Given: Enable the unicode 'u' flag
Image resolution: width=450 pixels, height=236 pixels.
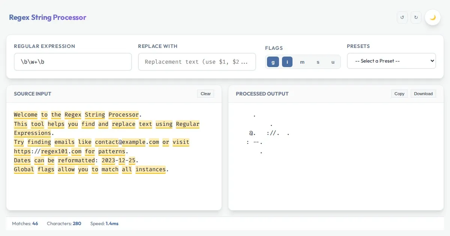Looking at the screenshot, I should pyautogui.click(x=333, y=62).
